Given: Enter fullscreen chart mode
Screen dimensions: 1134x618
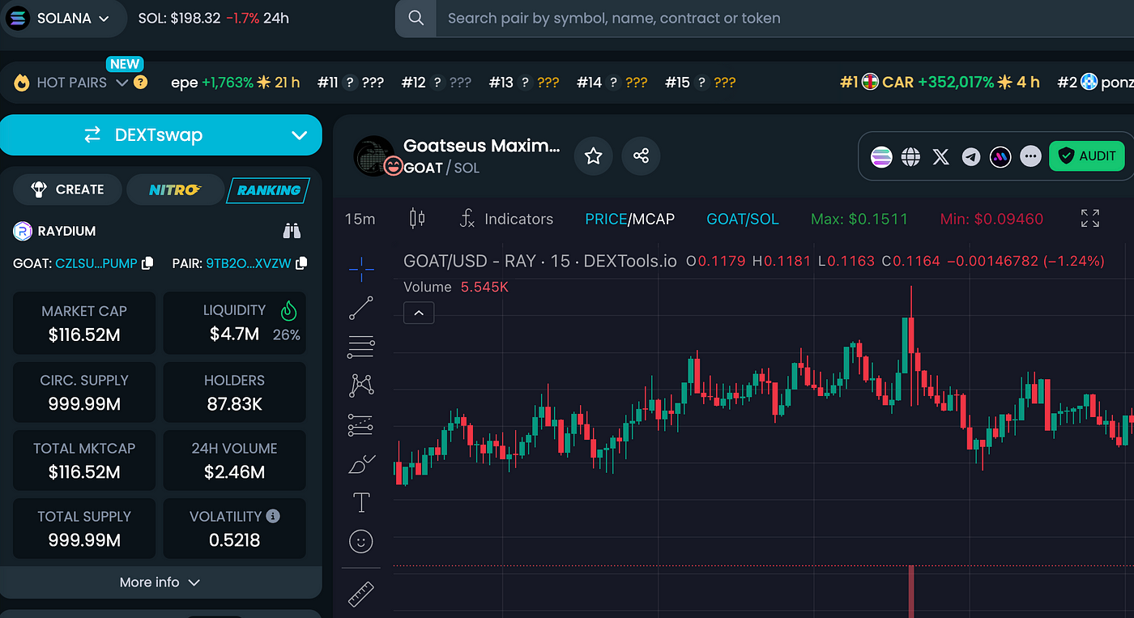Looking at the screenshot, I should point(1090,218).
